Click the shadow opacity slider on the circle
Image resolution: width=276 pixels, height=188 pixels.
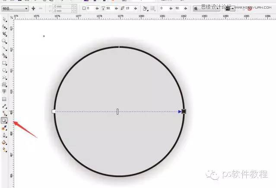[x=117, y=111]
